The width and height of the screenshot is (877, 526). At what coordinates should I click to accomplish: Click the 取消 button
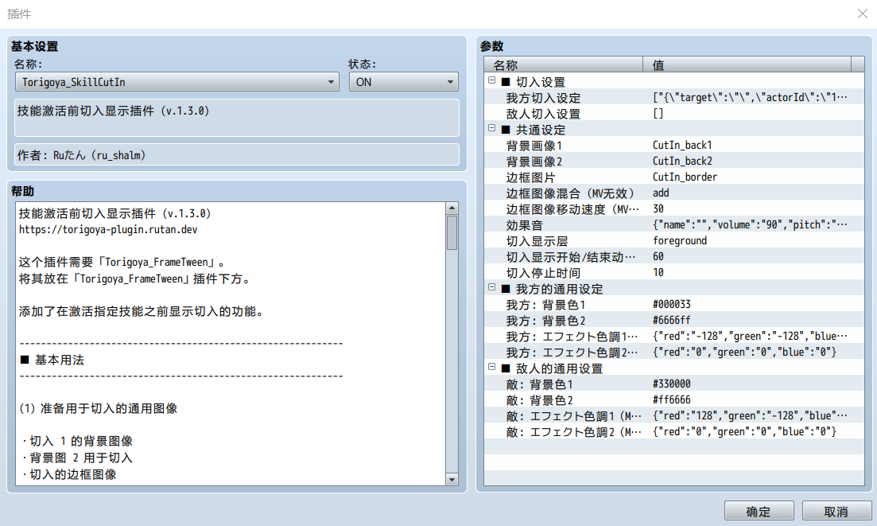pos(836,511)
